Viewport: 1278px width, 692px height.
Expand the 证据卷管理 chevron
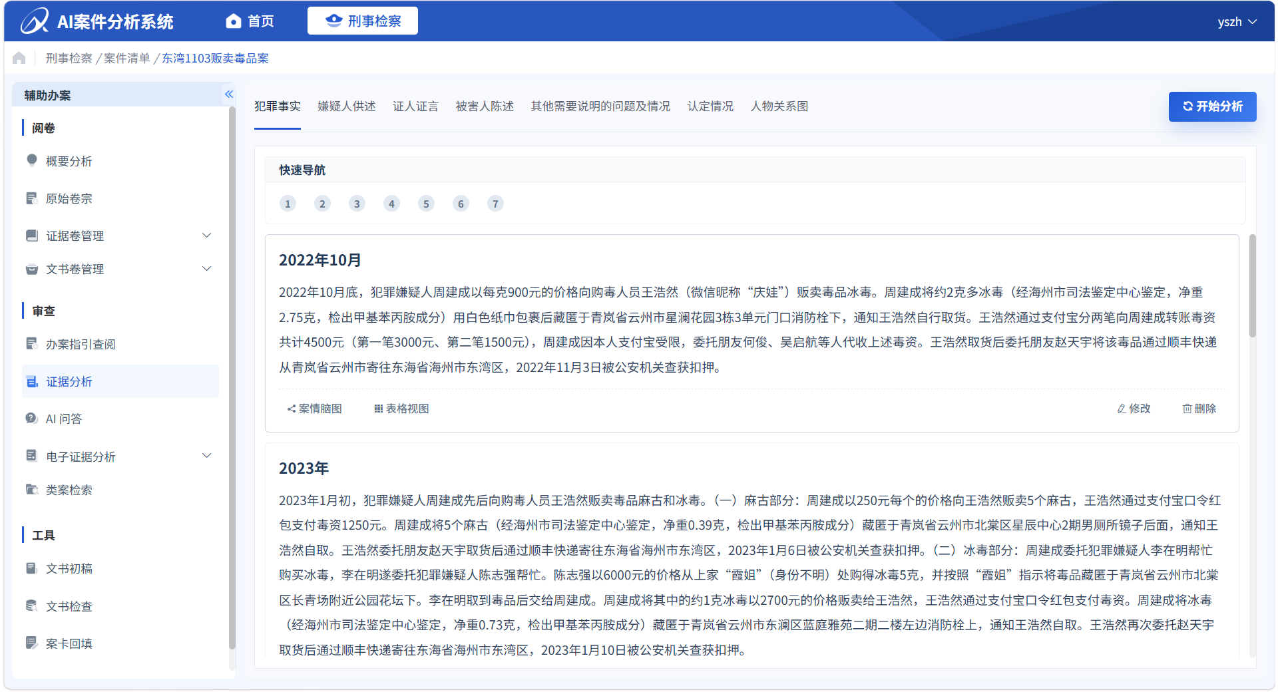pyautogui.click(x=206, y=236)
